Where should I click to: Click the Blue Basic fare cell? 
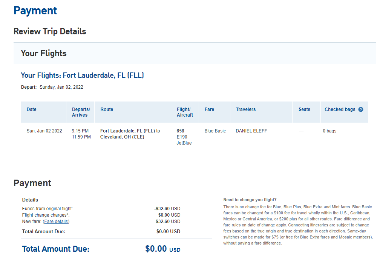215,131
